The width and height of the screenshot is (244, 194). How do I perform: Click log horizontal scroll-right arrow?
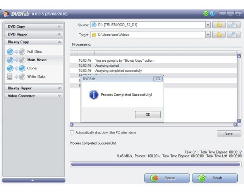[x=235, y=125]
